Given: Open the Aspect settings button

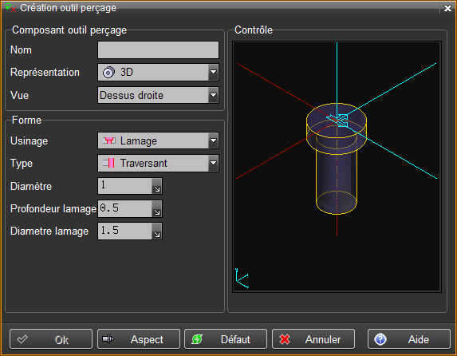Looking at the screenshot, I should (x=139, y=339).
